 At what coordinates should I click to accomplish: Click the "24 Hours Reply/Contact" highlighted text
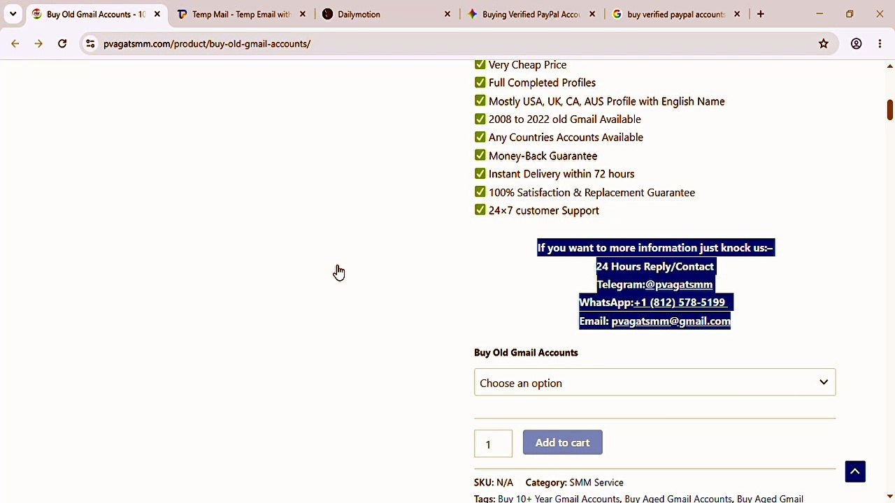tap(655, 266)
